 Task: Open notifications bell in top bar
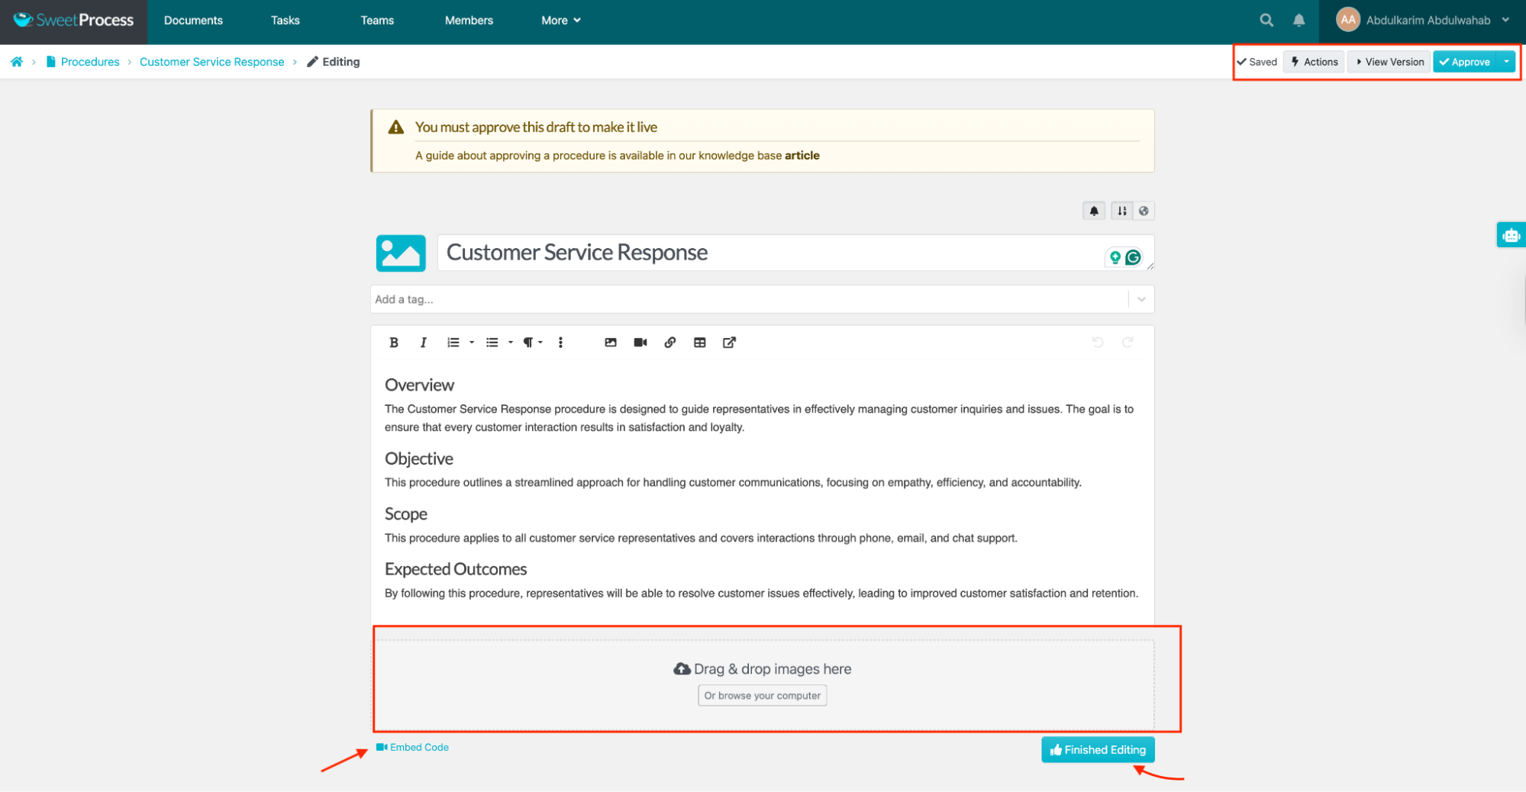[1299, 21]
